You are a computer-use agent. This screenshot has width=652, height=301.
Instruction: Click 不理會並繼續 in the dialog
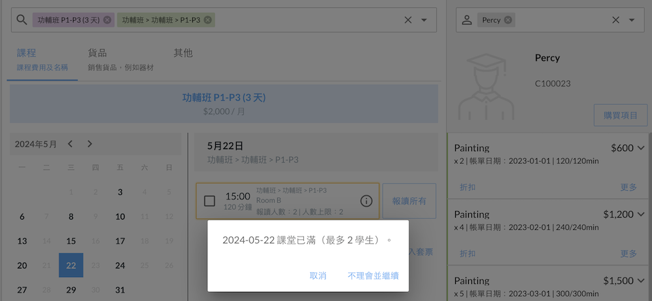[373, 276]
